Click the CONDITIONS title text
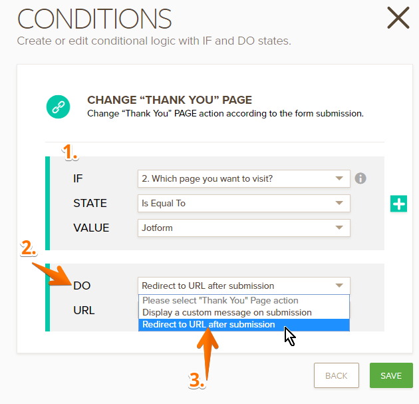The width and height of the screenshot is (419, 404). (x=94, y=19)
